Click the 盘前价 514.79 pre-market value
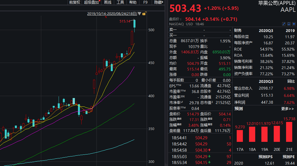This screenshot has height=166, width=297. [193, 114]
